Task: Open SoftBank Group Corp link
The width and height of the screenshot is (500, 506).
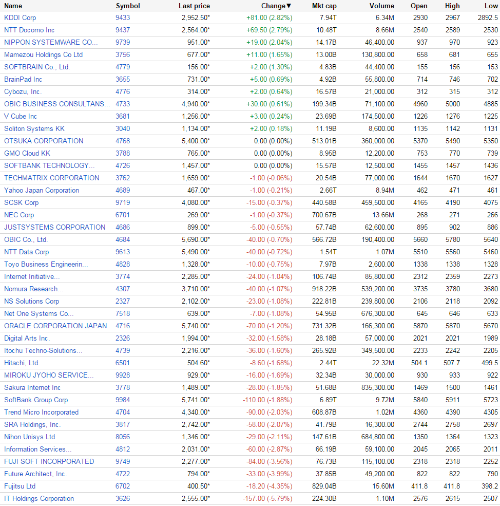Action: (x=36, y=400)
